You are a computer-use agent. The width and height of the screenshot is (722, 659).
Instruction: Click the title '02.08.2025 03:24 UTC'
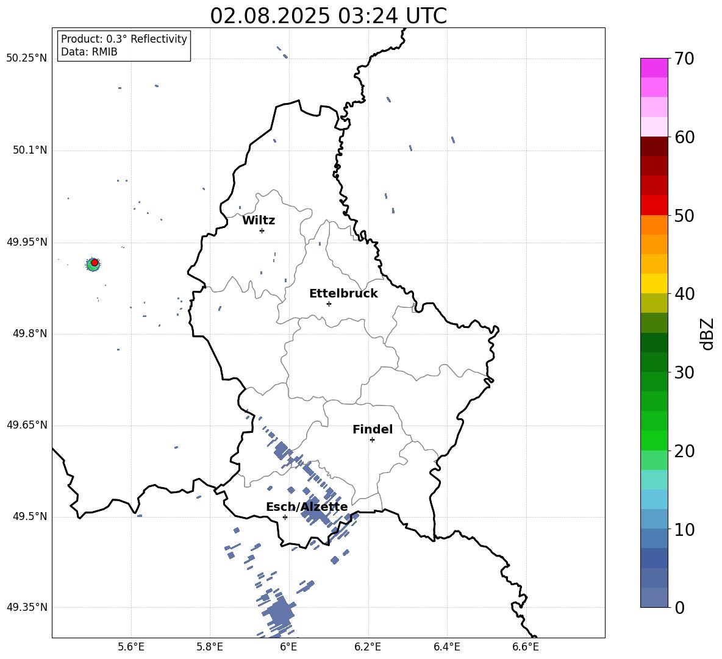(x=328, y=16)
